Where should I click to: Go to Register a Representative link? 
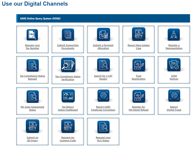tap(174, 47)
